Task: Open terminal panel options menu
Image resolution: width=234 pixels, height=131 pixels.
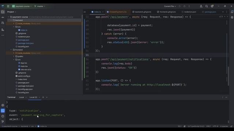Action: click(x=223, y=98)
